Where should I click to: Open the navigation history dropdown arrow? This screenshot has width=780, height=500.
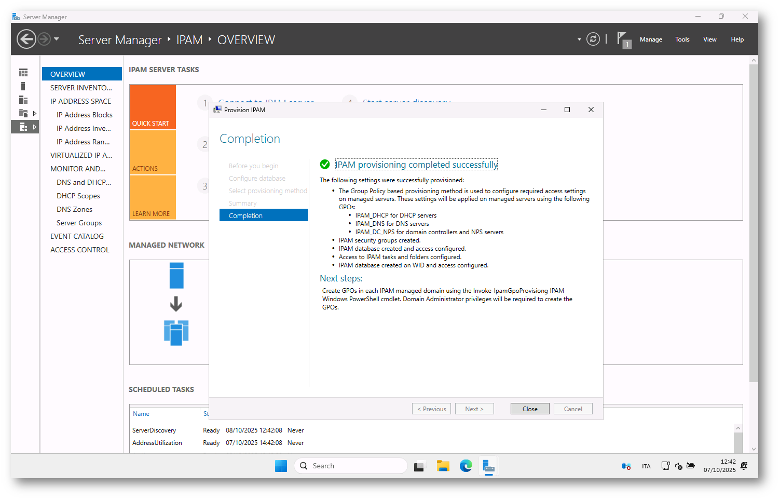(57, 39)
